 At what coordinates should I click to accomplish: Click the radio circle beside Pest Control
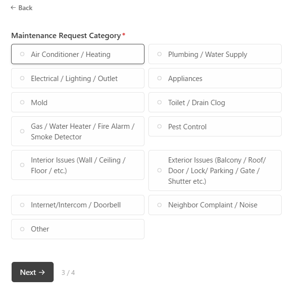(x=159, y=126)
